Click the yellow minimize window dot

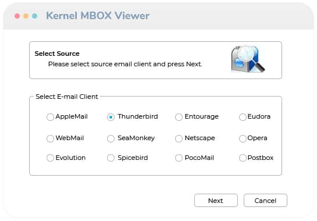pos(26,16)
